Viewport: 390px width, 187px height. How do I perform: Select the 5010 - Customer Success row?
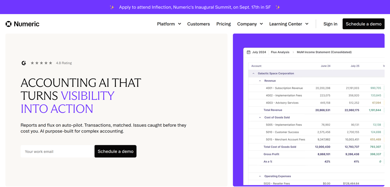click(x=316, y=132)
